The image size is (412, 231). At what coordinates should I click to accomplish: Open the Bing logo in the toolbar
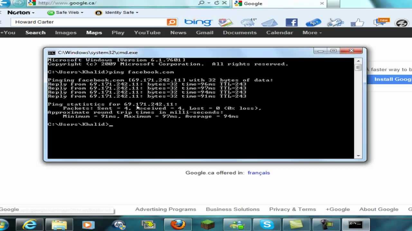click(198, 22)
